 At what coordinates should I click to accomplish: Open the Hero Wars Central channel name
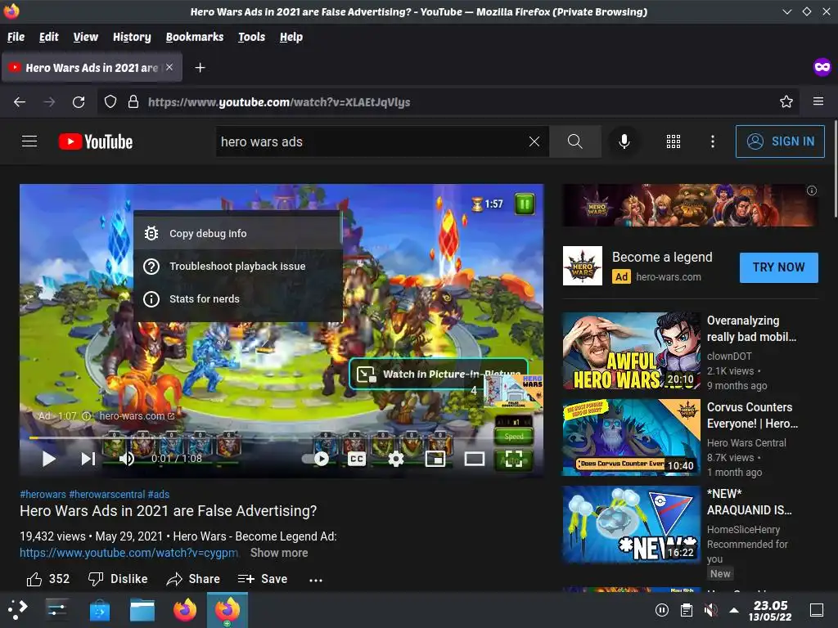pyautogui.click(x=746, y=442)
